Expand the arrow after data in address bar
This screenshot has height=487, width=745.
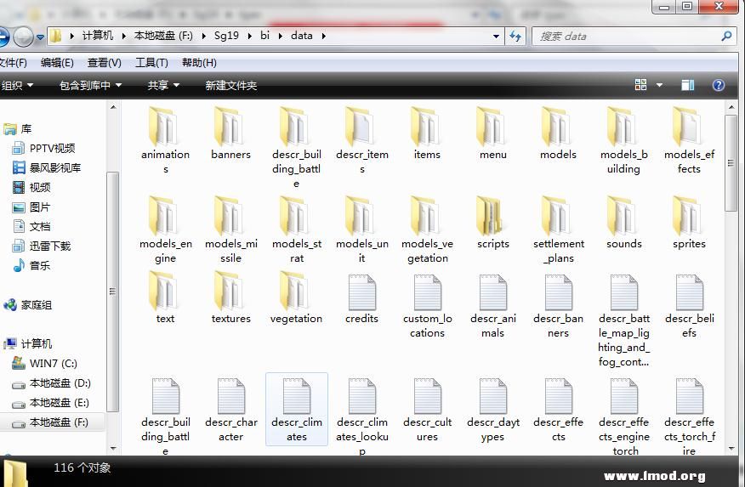tap(323, 36)
